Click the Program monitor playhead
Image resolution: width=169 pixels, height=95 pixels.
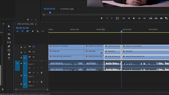[50, 13]
